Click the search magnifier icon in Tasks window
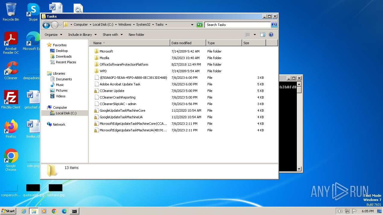This screenshot has height=215, width=383. point(274,25)
